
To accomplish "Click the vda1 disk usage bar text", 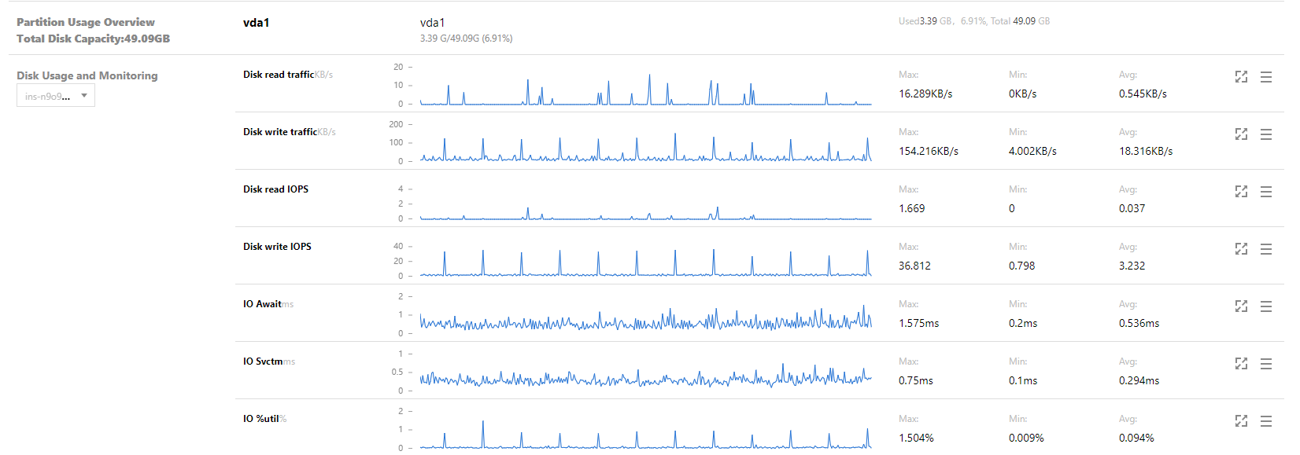I will pyautogui.click(x=466, y=38).
